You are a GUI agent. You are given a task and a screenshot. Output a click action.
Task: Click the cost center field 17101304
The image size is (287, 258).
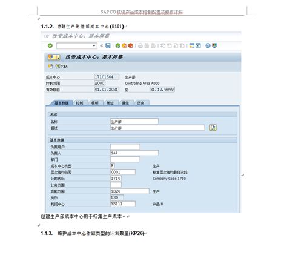(x=107, y=77)
